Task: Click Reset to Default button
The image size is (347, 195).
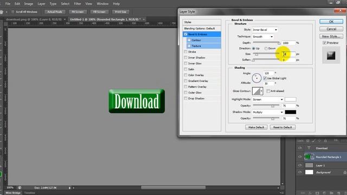Action: [282, 127]
